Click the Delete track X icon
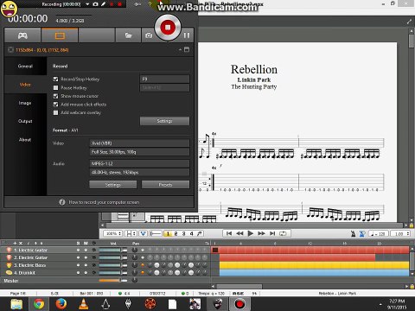 click(x=21, y=243)
